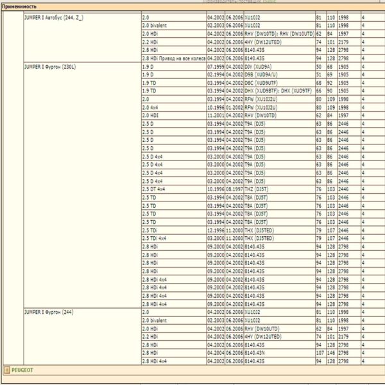Click 2.0 bivalent in the Фургон (244) group

[174, 320]
